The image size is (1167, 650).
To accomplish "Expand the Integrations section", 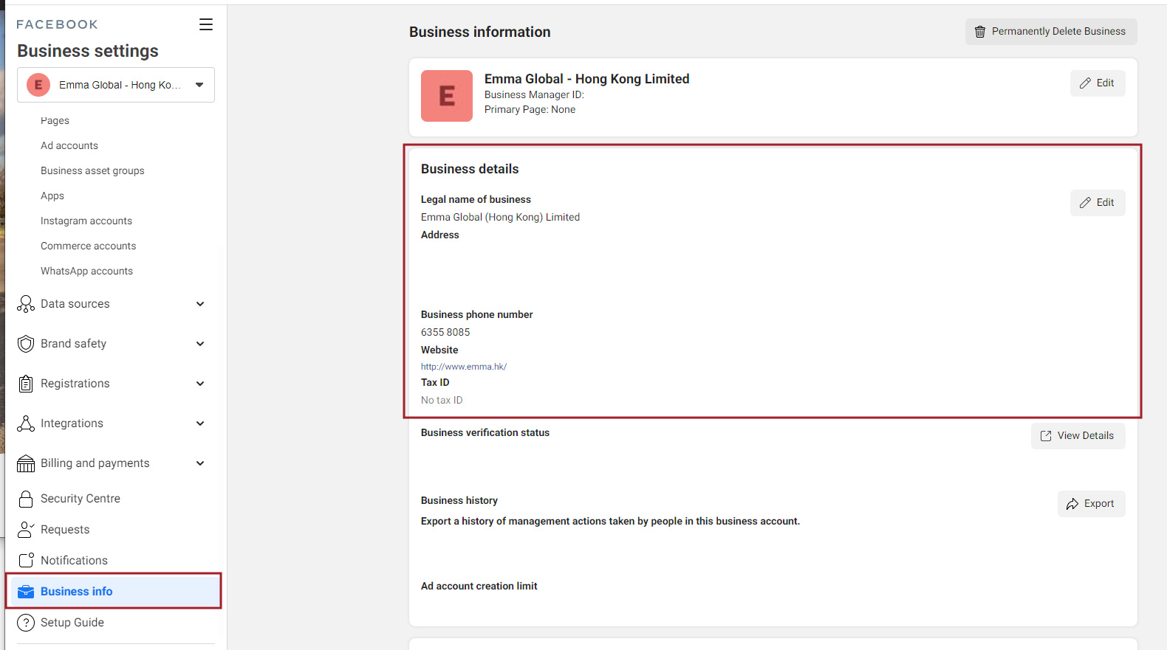I will [200, 423].
